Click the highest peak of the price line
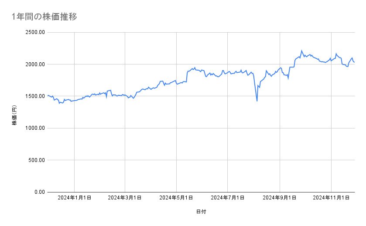Image resolution: width=366 pixels, height=226 pixels. pyautogui.click(x=301, y=51)
